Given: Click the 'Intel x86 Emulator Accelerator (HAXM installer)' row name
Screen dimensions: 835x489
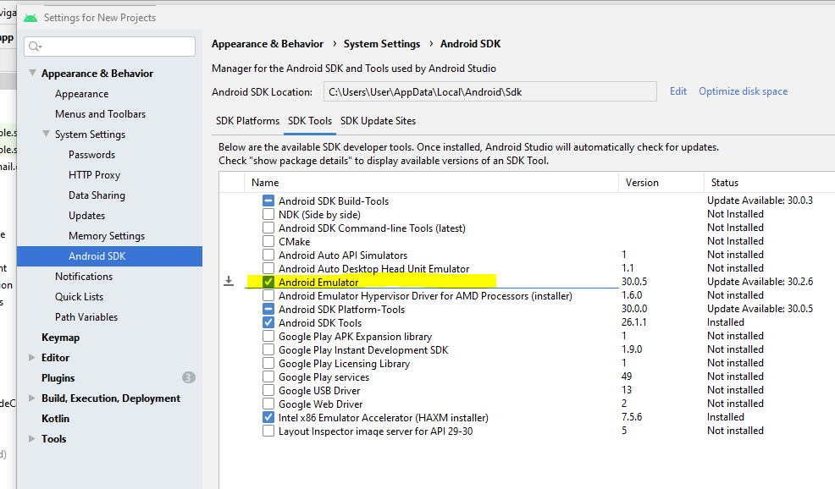Looking at the screenshot, I should 384,418.
